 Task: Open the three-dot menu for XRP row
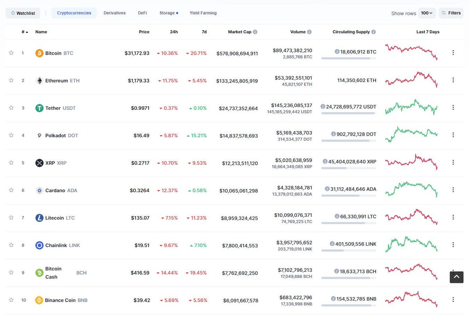pyautogui.click(x=453, y=162)
